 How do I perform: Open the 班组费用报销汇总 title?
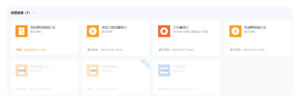(43, 27)
